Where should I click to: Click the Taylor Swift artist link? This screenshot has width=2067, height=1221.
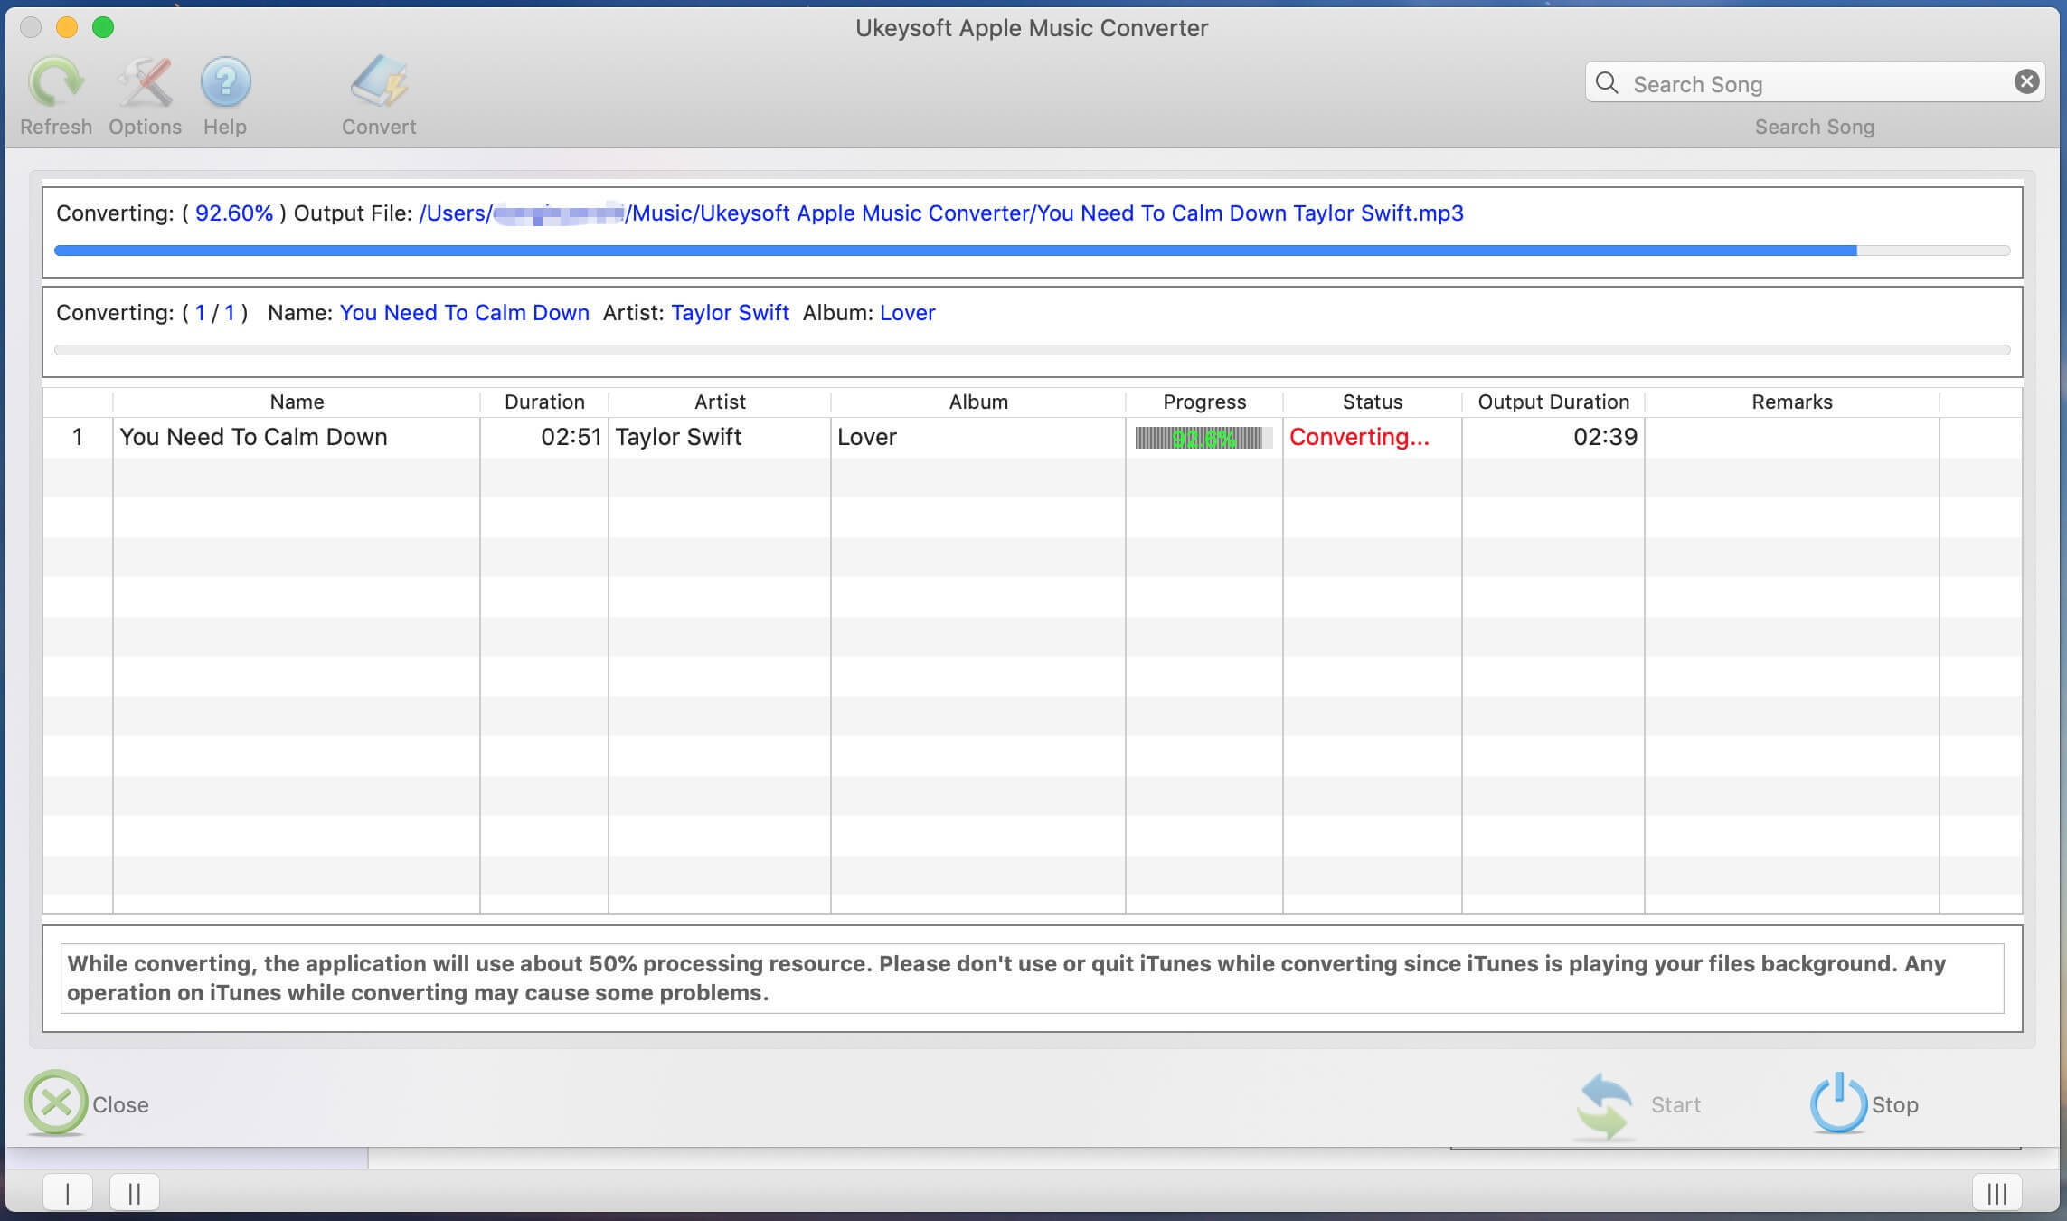pyautogui.click(x=729, y=311)
